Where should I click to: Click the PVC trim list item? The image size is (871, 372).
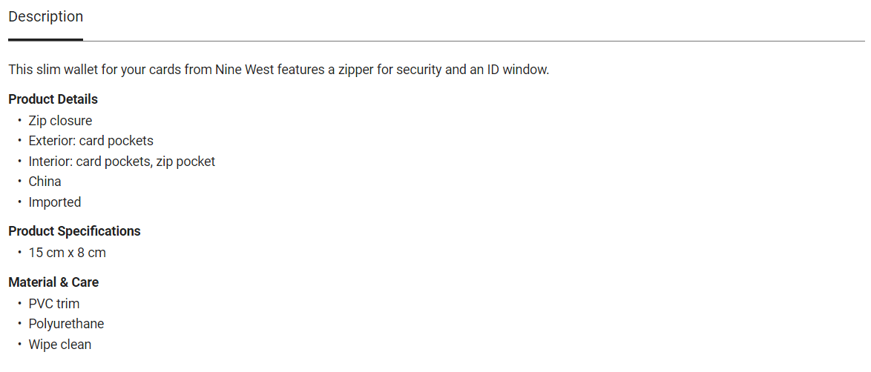pos(54,304)
